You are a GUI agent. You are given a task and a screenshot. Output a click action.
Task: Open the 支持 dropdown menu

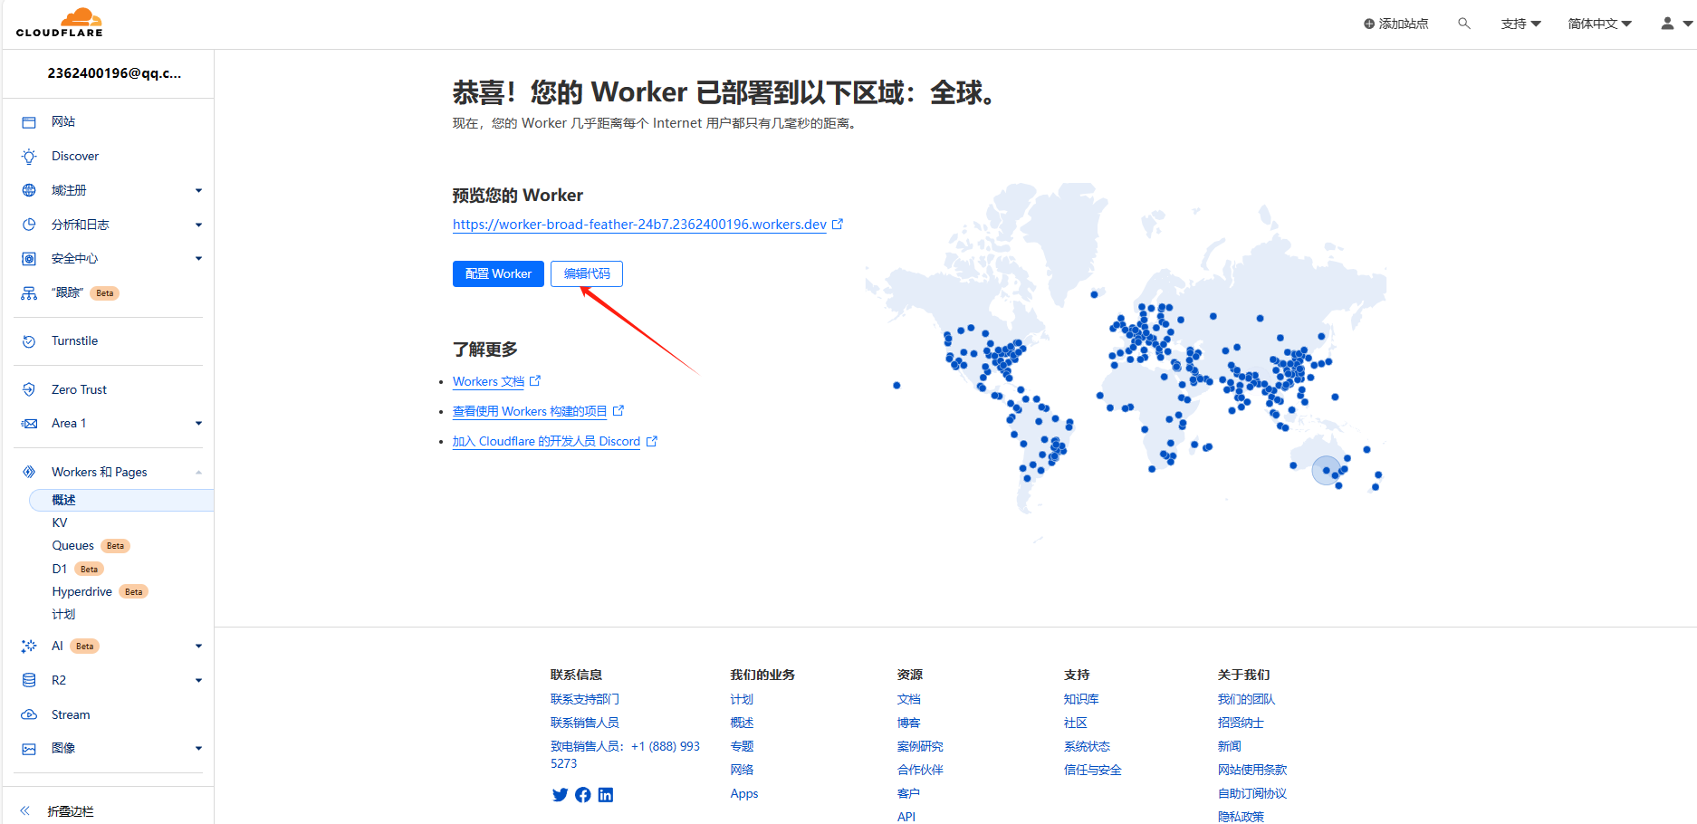click(1520, 24)
